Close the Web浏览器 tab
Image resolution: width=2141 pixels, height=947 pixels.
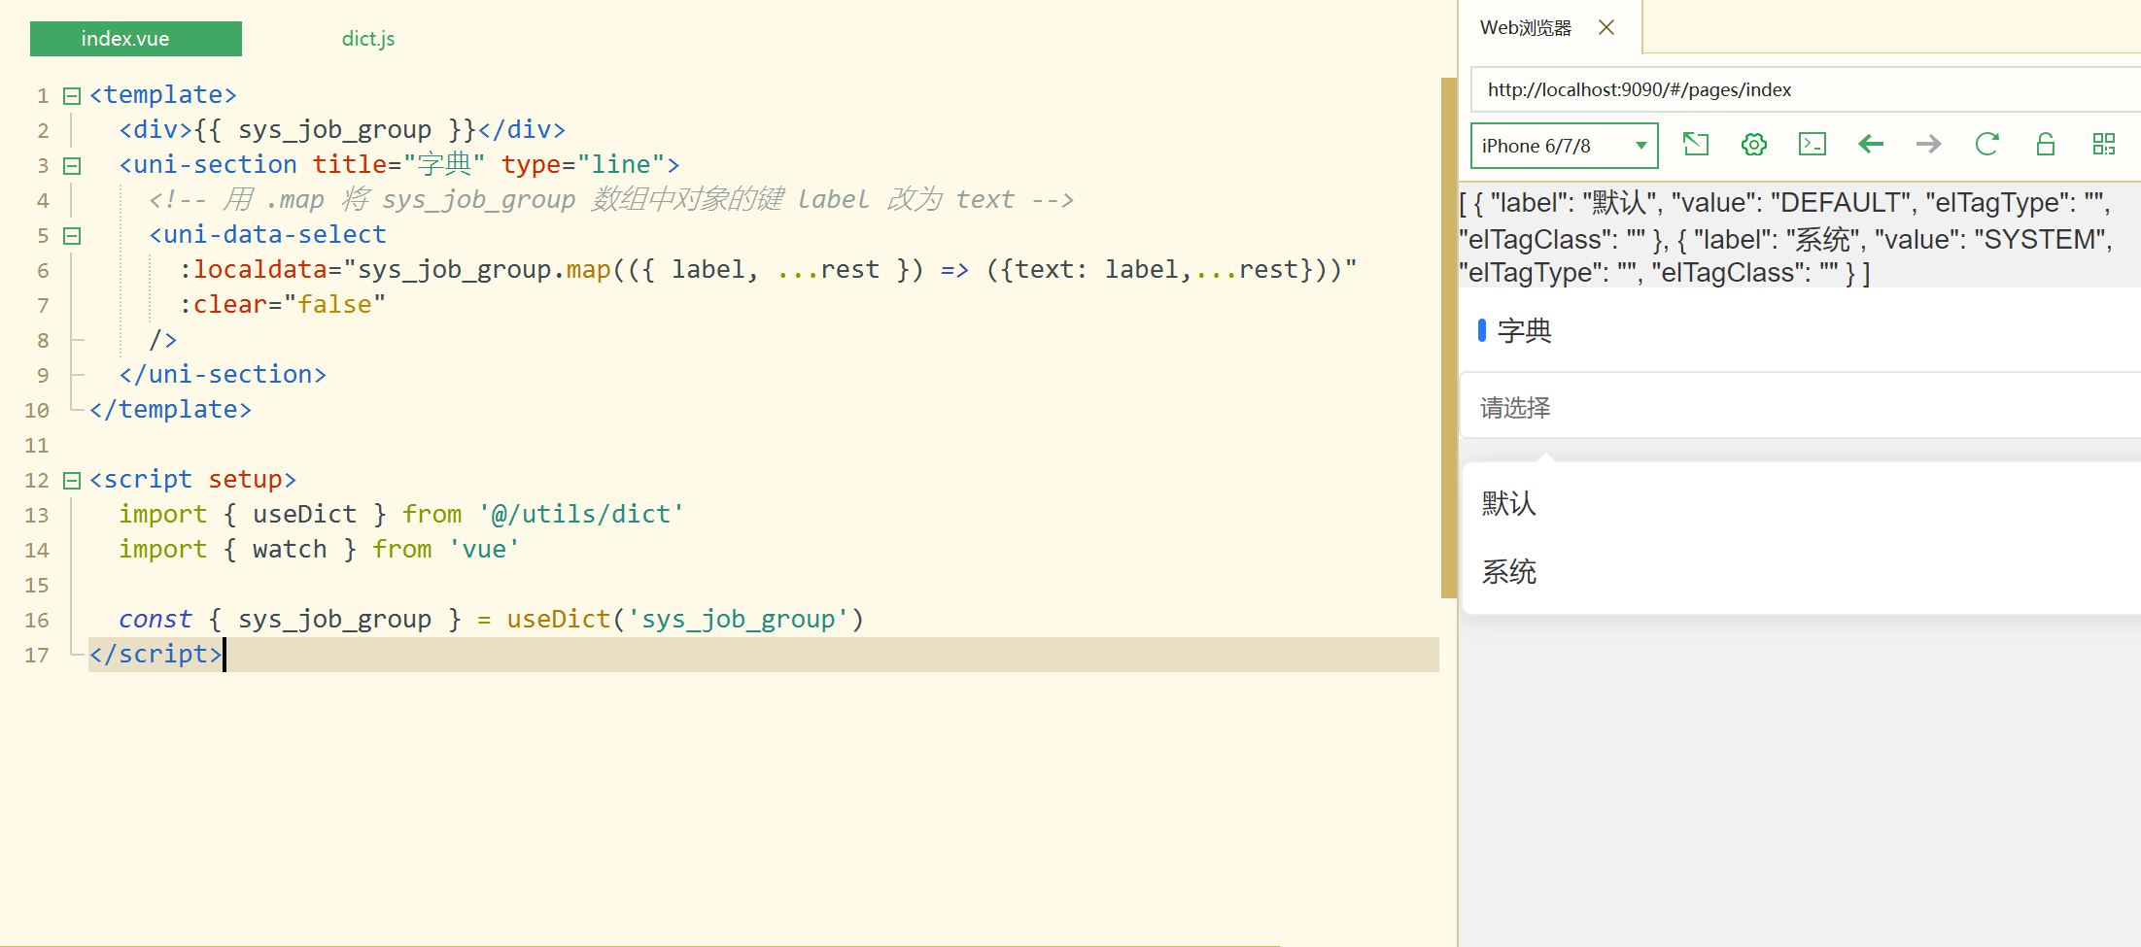pyautogui.click(x=1606, y=27)
